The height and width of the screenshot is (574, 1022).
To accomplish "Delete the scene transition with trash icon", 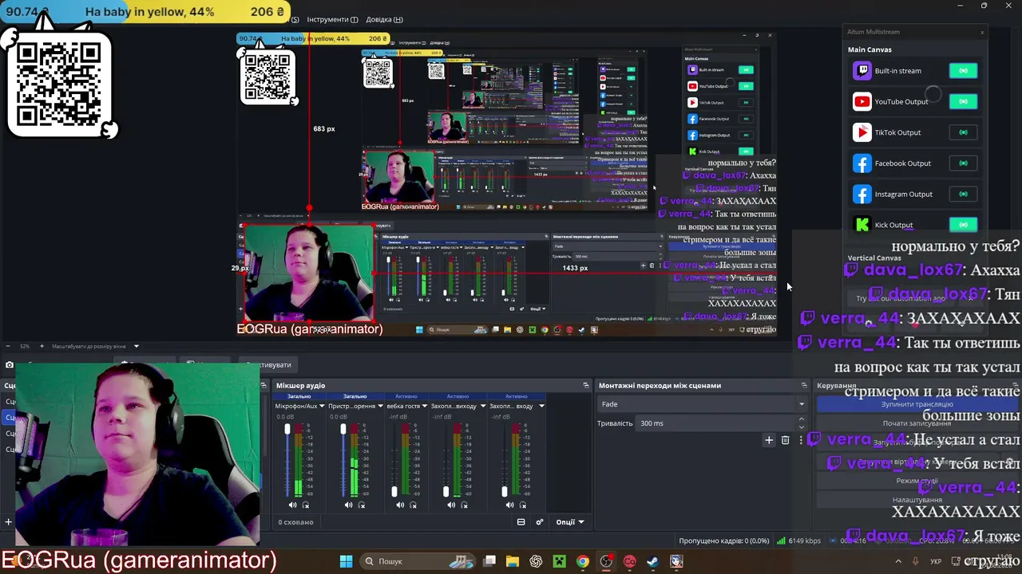I will (786, 440).
